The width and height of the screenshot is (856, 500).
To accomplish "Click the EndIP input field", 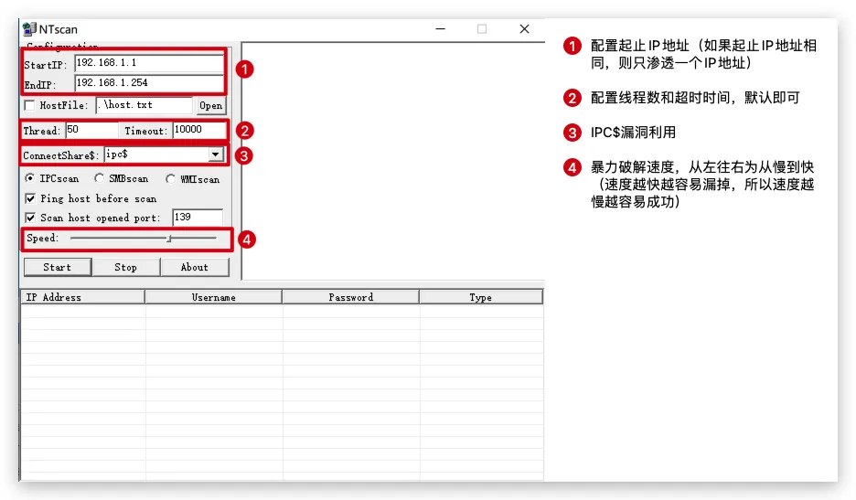I will [148, 83].
